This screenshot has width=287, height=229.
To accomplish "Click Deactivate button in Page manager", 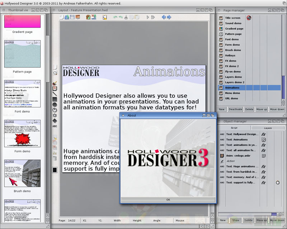I will coord(235,109).
